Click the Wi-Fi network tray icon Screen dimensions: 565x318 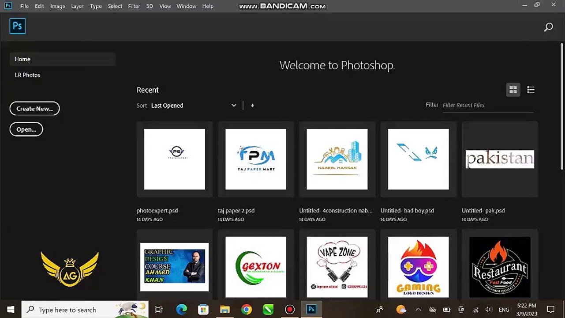pyautogui.click(x=475, y=310)
